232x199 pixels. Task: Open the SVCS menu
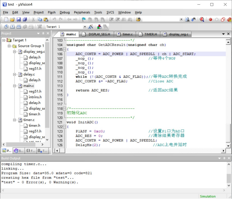tap(110, 12)
